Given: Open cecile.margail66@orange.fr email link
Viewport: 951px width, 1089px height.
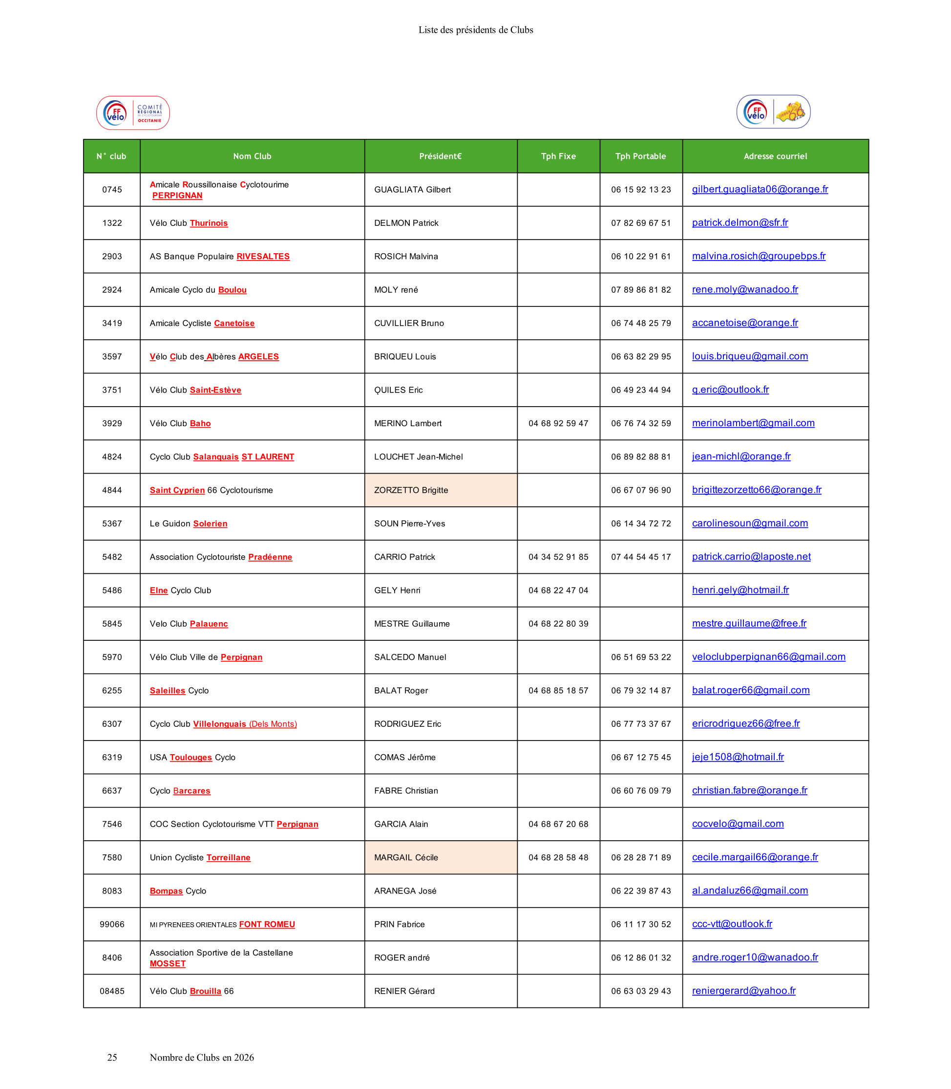Looking at the screenshot, I should coord(755,857).
